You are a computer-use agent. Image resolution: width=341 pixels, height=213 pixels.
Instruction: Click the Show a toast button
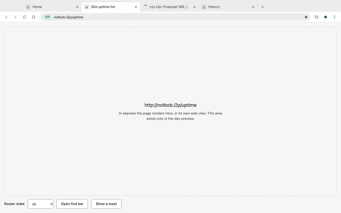106,204
